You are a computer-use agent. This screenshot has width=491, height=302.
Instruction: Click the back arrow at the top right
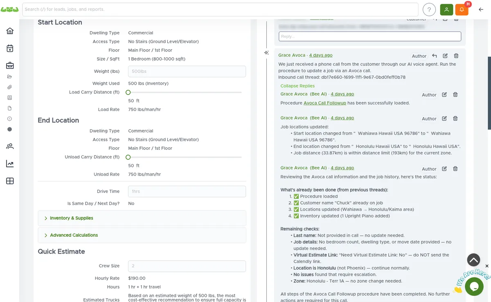[481, 9]
